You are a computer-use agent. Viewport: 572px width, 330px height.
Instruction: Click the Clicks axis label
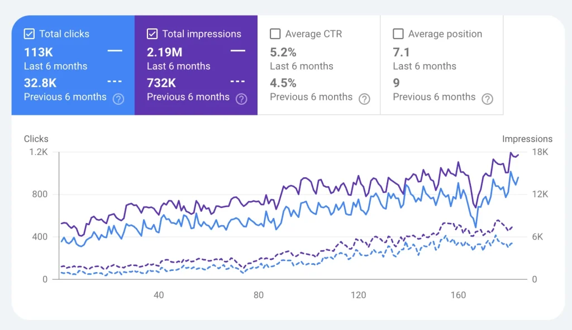(36, 139)
